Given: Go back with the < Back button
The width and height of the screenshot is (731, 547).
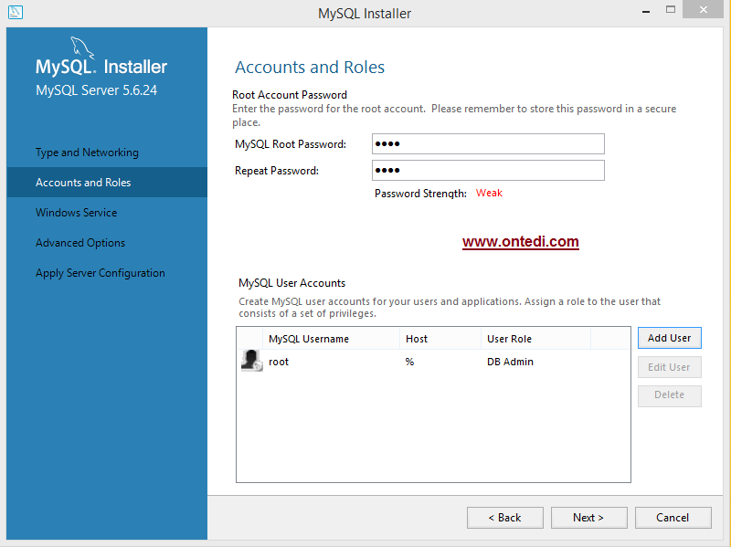Looking at the screenshot, I should click(505, 518).
